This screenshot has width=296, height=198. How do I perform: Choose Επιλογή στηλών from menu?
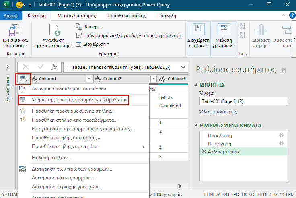[83, 158]
